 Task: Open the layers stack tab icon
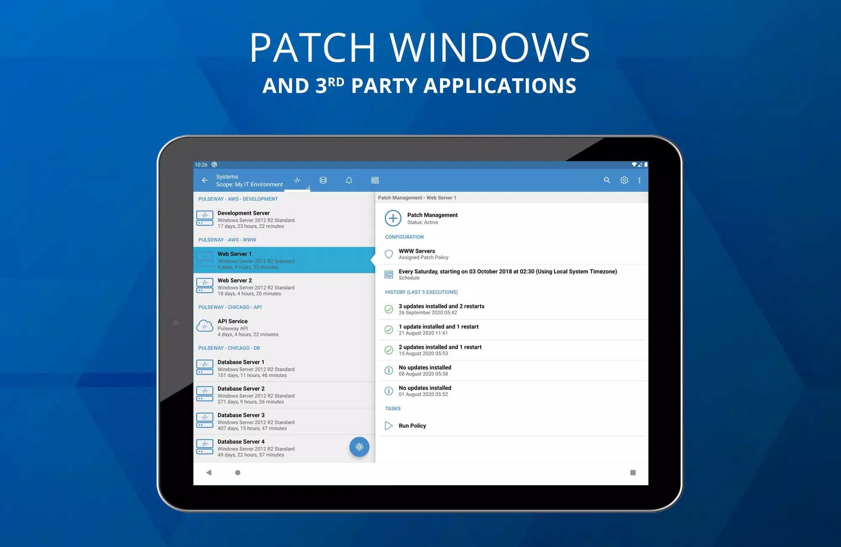[323, 180]
